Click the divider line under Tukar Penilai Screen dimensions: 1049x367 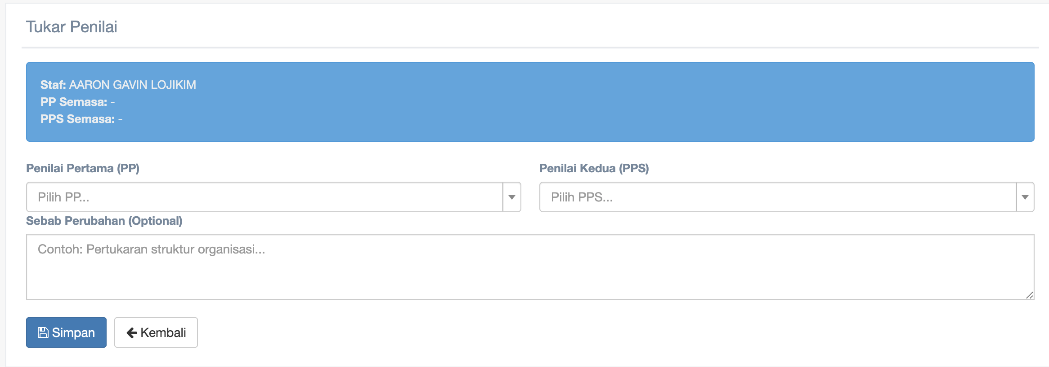click(x=530, y=47)
